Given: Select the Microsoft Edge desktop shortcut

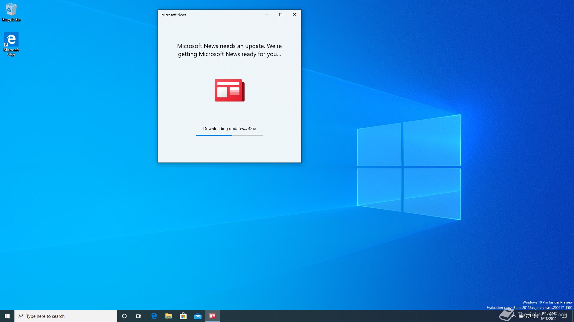Looking at the screenshot, I should pos(11,44).
